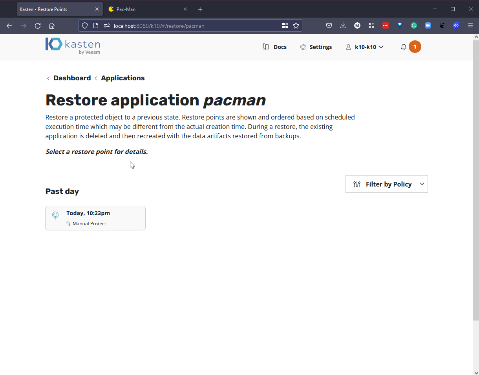This screenshot has width=479, height=375.
Task: Bookmark page with the star icon
Action: pos(296,26)
